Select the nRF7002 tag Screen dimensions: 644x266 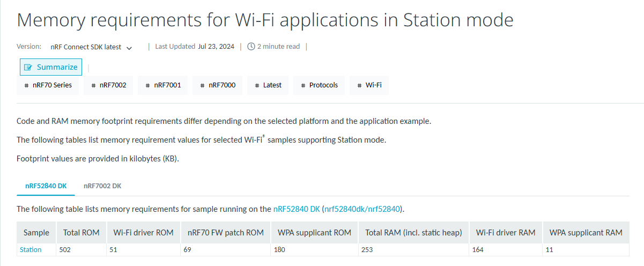[x=108, y=85]
